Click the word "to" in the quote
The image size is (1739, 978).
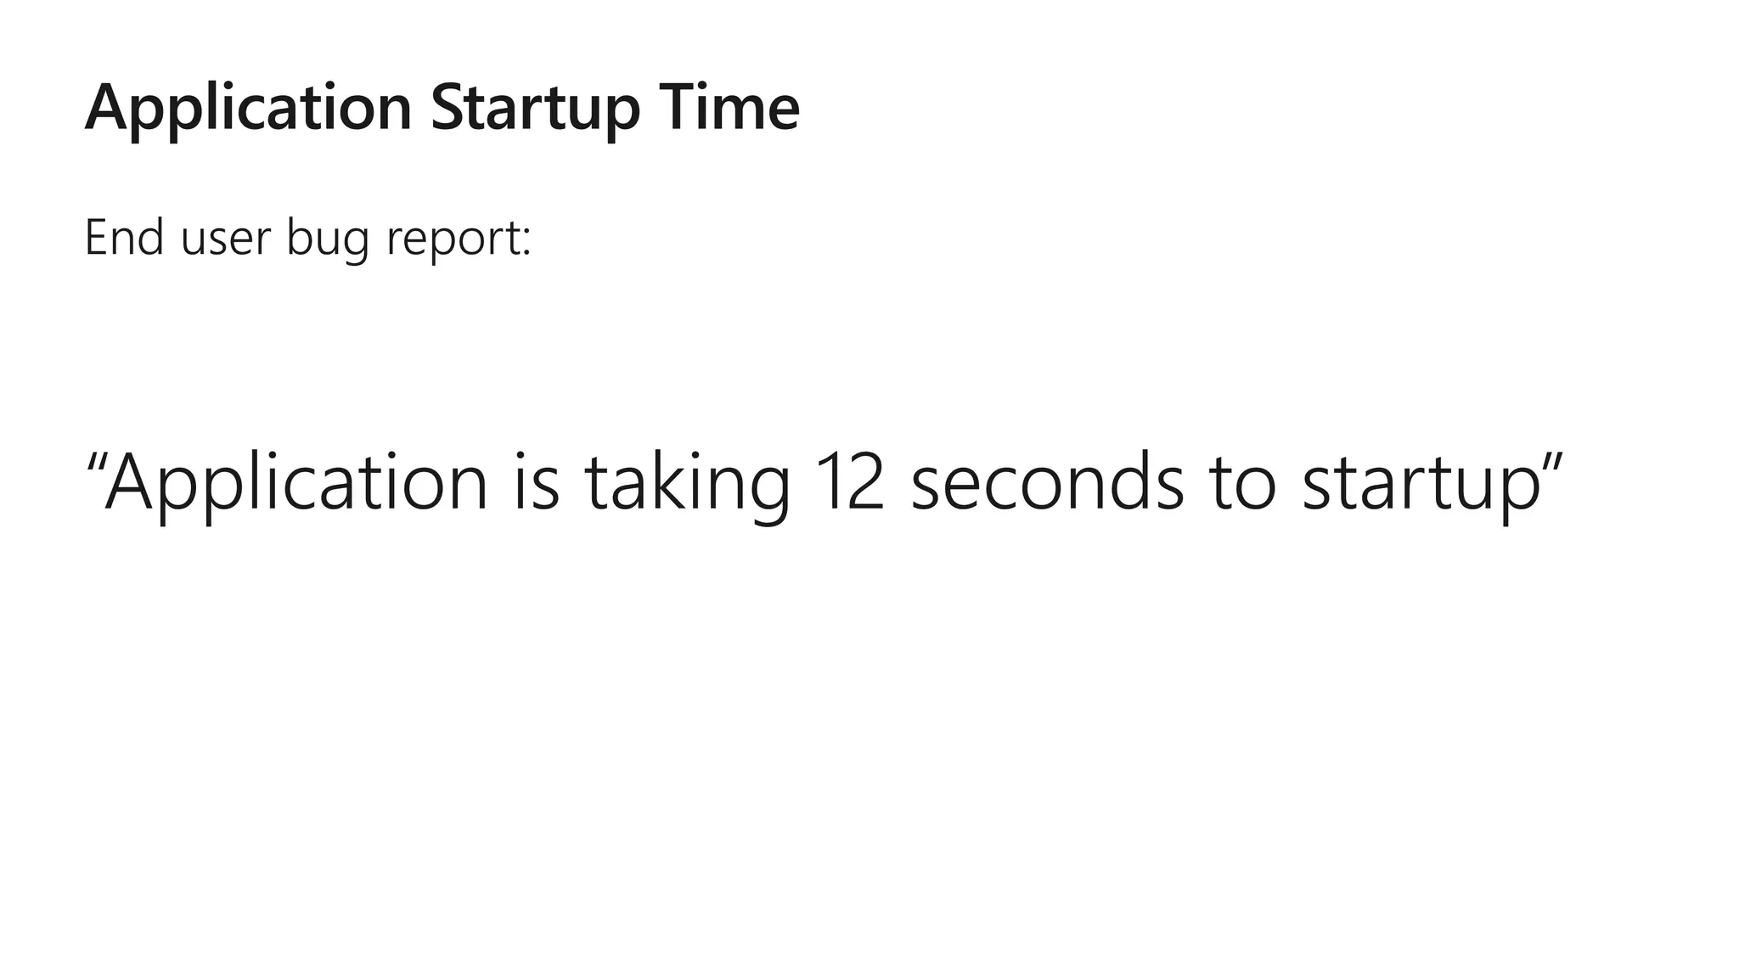pos(1242,484)
